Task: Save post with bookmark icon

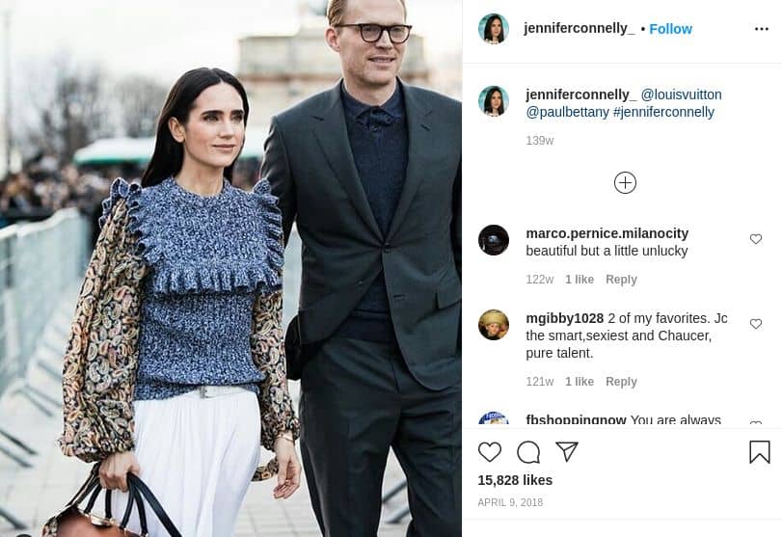Action: [x=760, y=452]
